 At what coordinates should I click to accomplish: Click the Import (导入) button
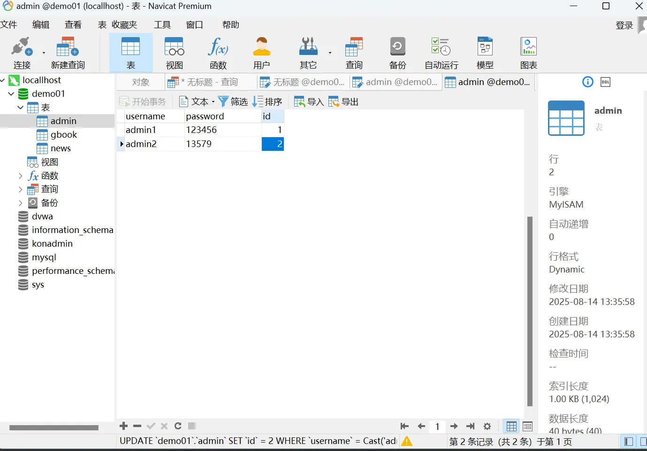pos(309,101)
